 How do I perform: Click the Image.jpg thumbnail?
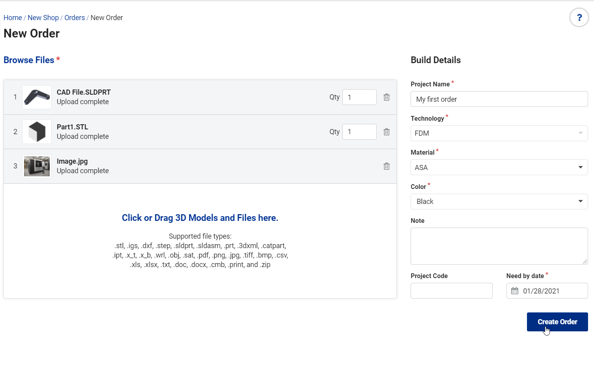coord(37,166)
